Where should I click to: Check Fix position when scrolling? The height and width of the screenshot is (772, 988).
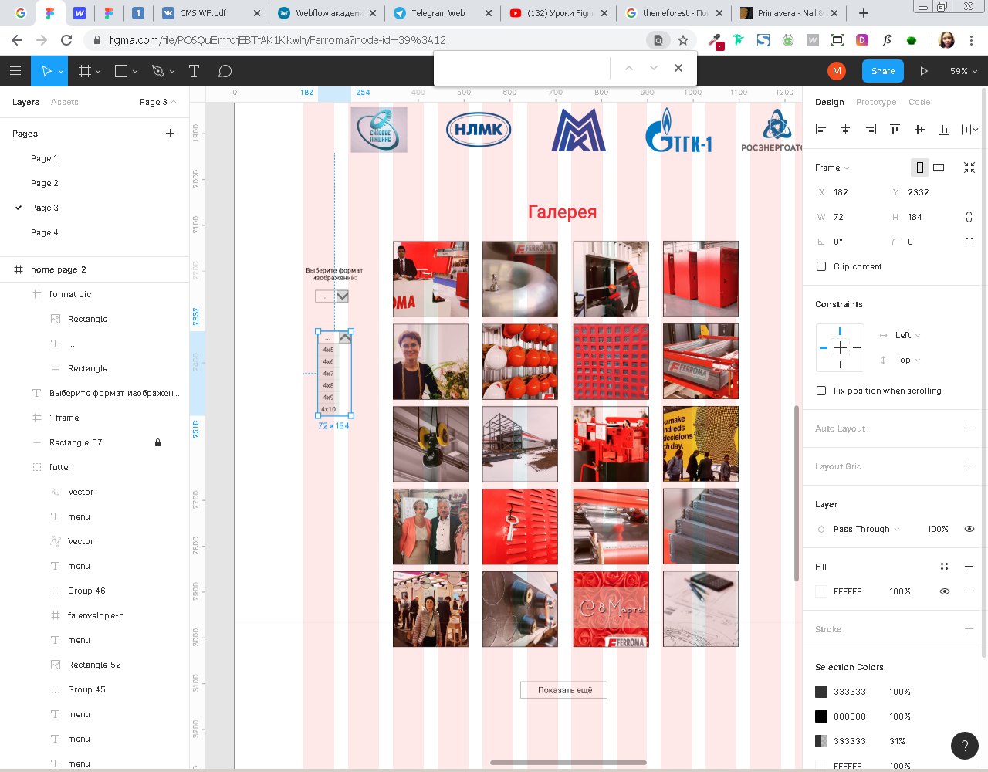tap(821, 391)
